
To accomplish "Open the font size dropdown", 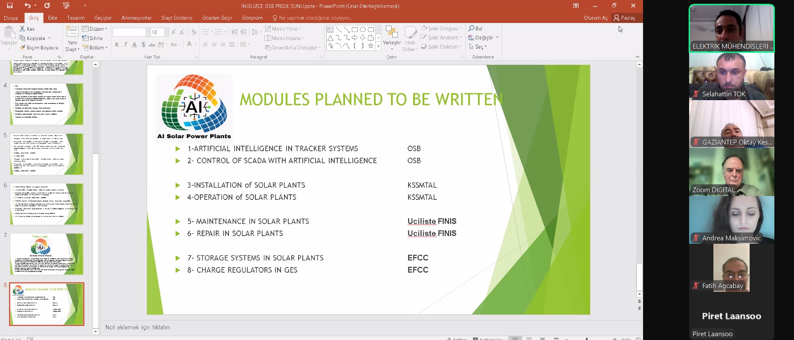I will pos(166,32).
